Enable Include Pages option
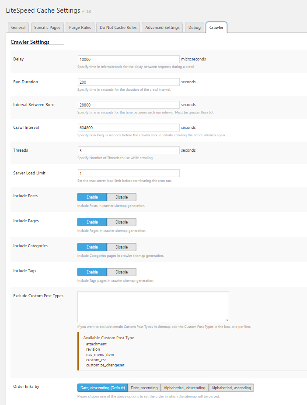The image size is (307, 405). (92, 222)
